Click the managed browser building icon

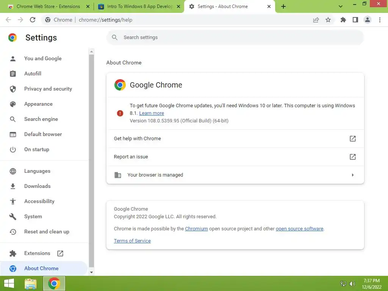pos(118,175)
